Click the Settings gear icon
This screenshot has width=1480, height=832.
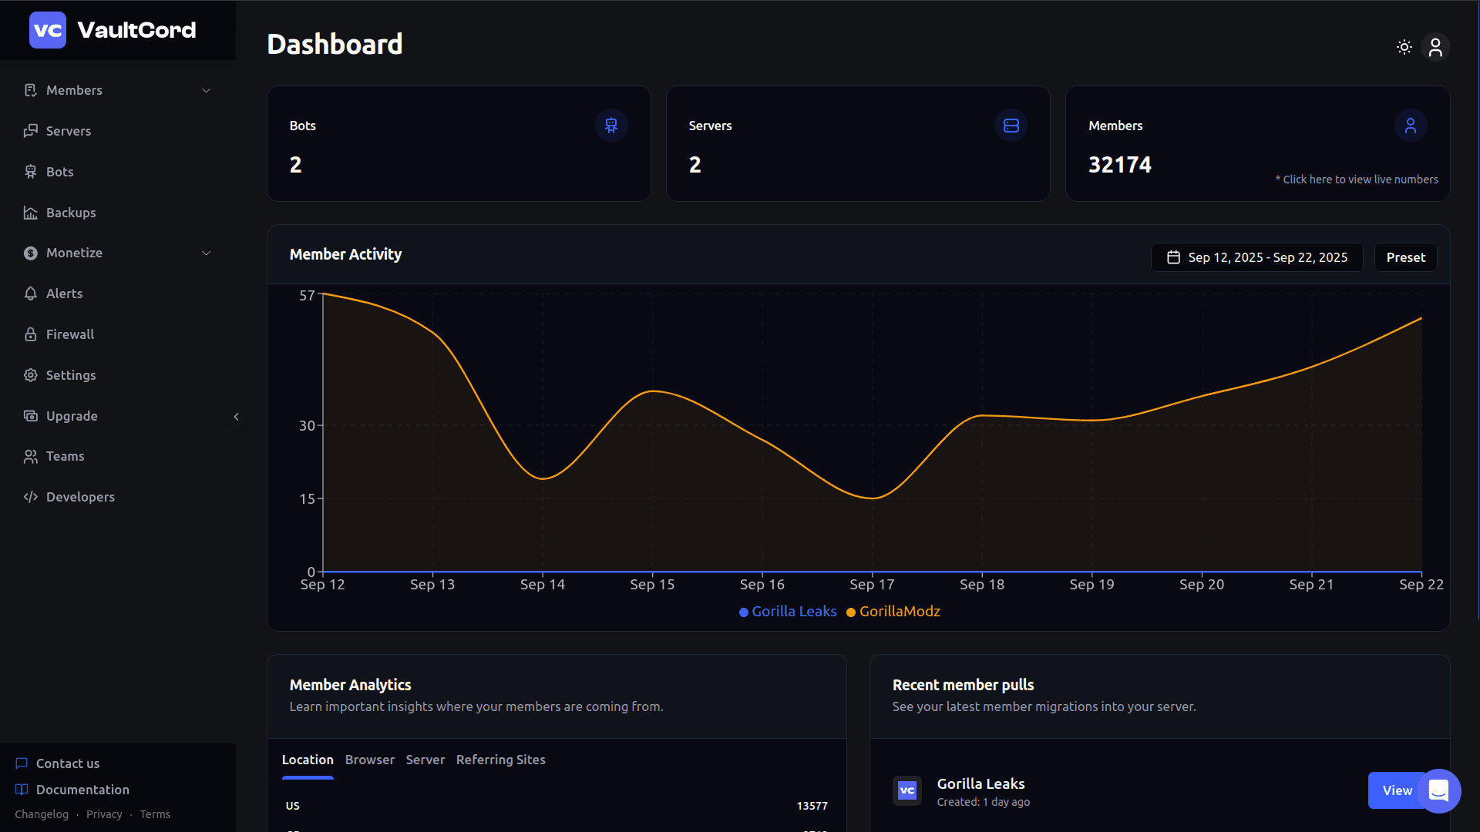click(31, 375)
